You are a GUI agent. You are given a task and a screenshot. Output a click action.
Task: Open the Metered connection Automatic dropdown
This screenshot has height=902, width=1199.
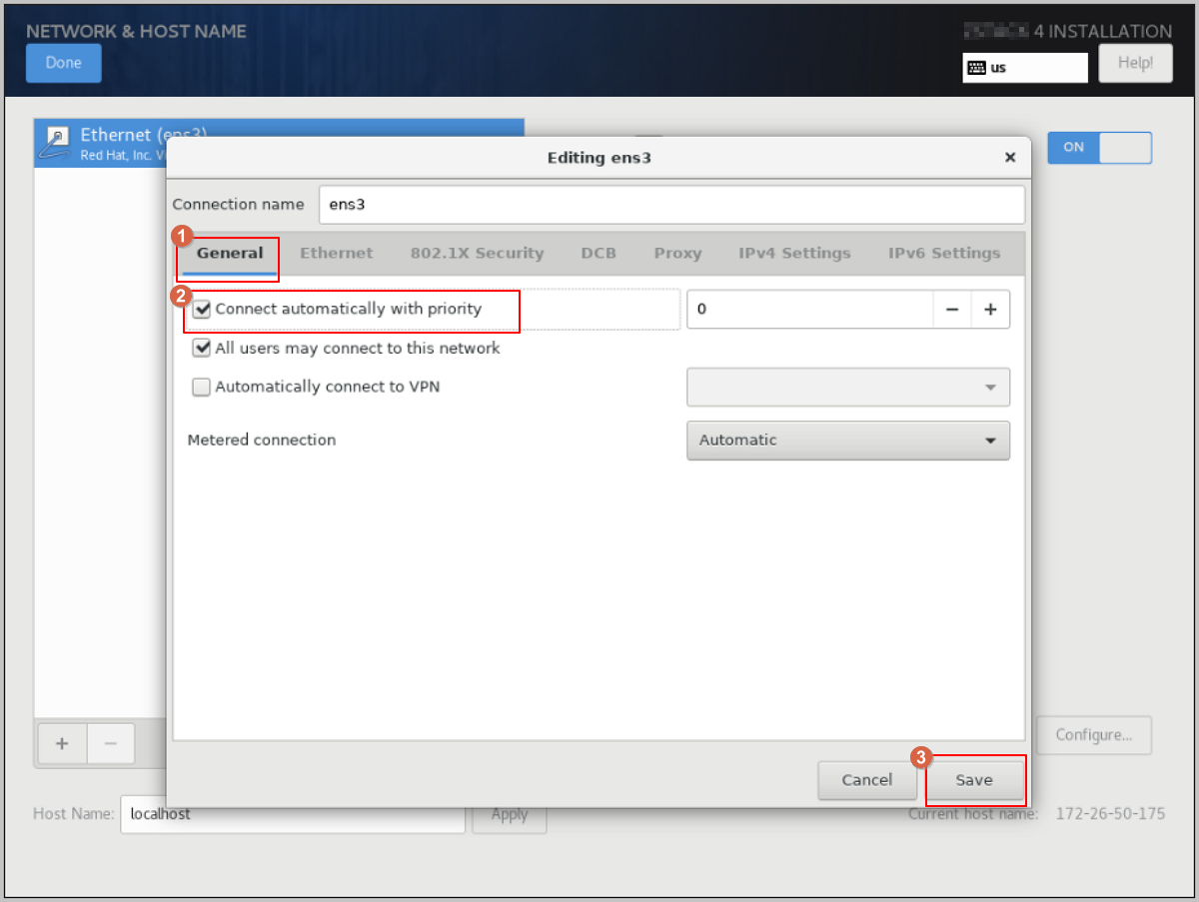coord(847,441)
